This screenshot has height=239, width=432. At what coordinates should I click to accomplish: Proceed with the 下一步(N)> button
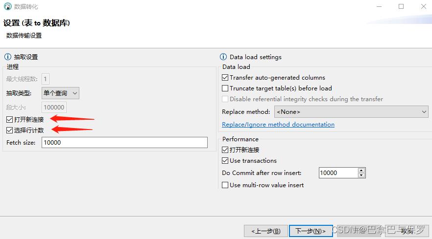[x=311, y=231]
